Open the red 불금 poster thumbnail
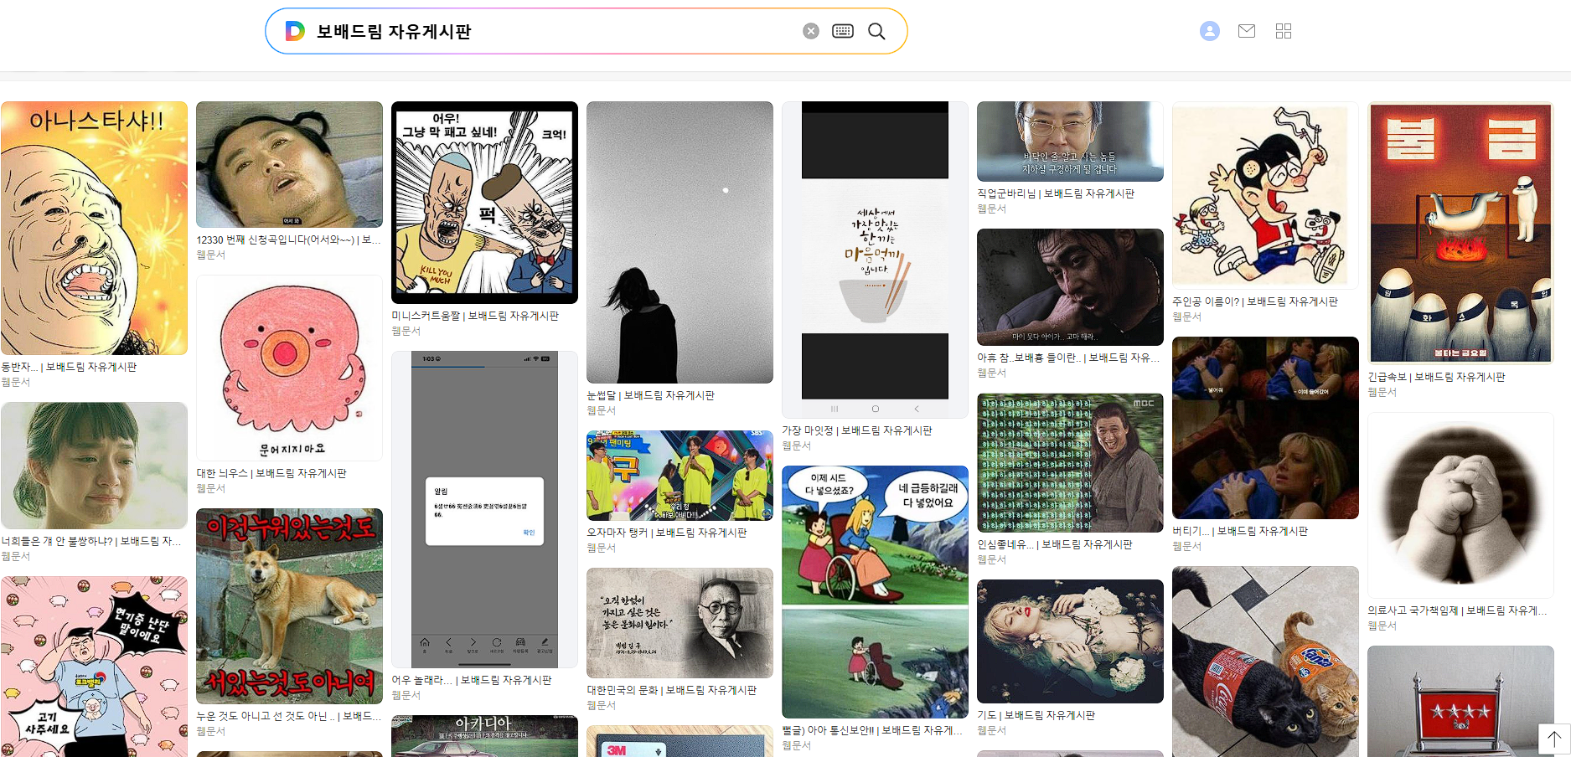1571x757 pixels. point(1460,233)
